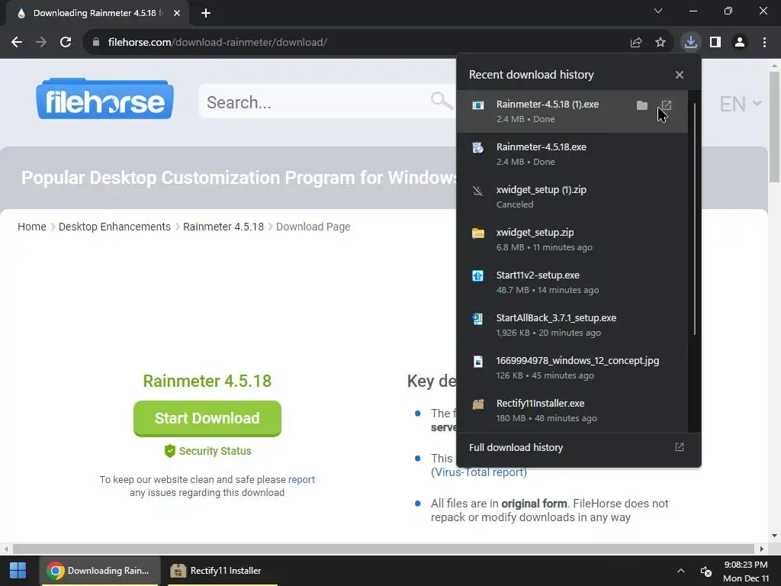Click the green Start Download button
Viewport: 781px width, 586px height.
tap(207, 419)
